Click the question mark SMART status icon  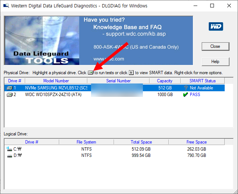pyautogui.click(x=186, y=88)
